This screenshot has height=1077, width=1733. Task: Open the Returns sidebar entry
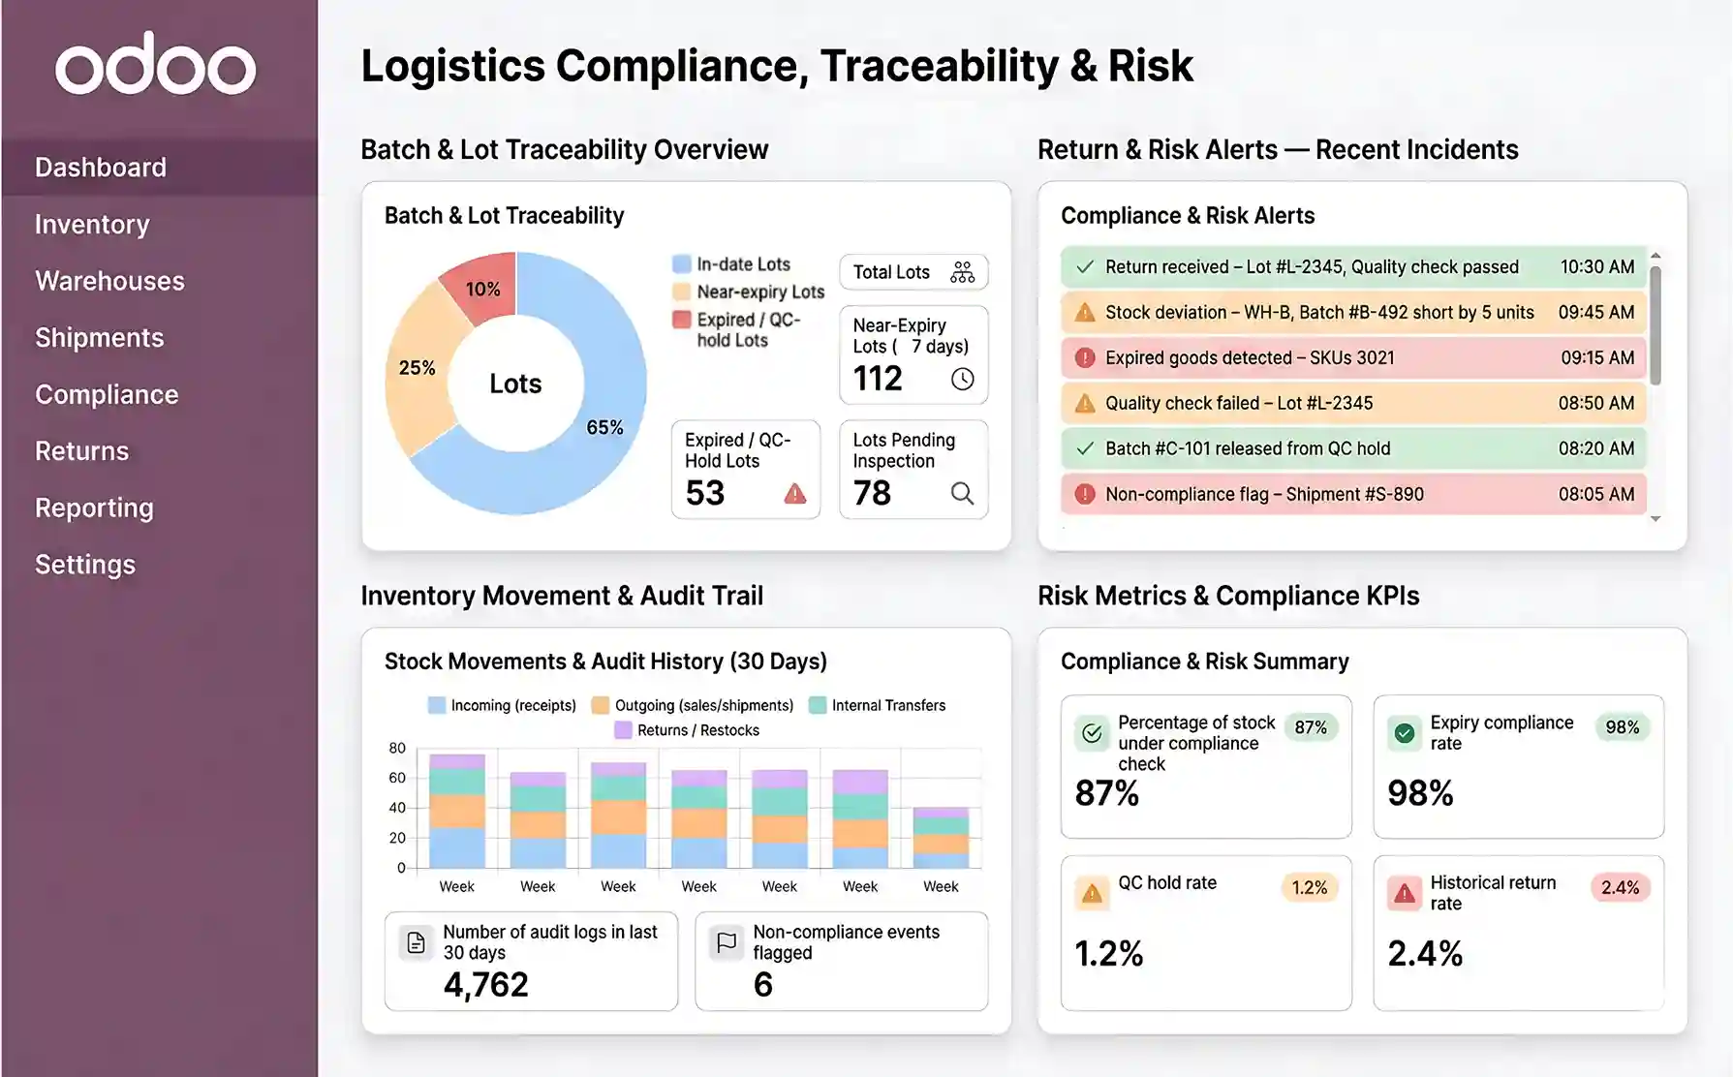(81, 450)
